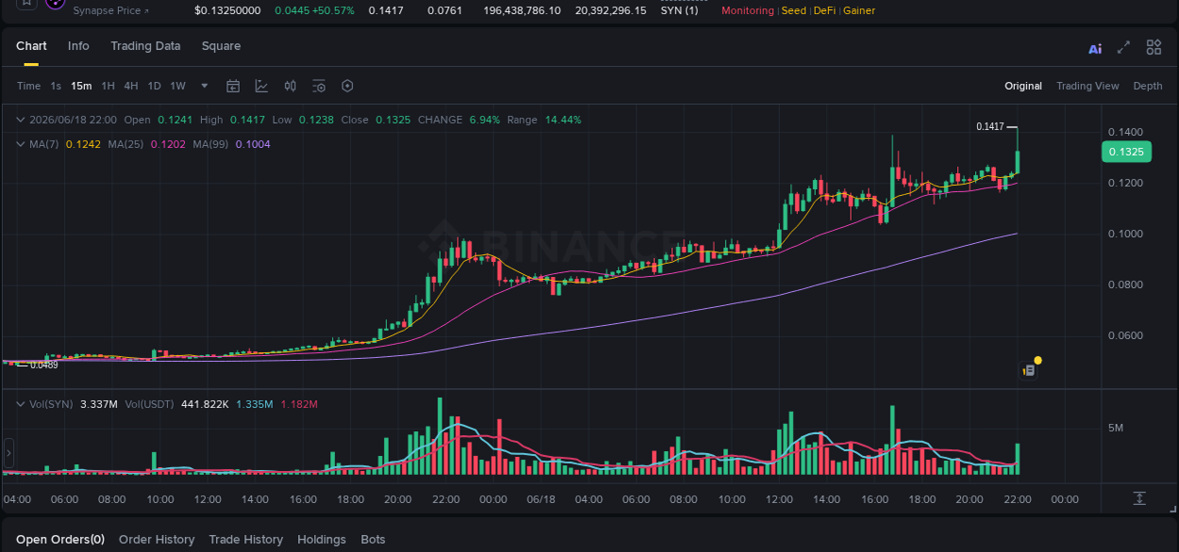Click the Vol(USDT) label

[151, 404]
